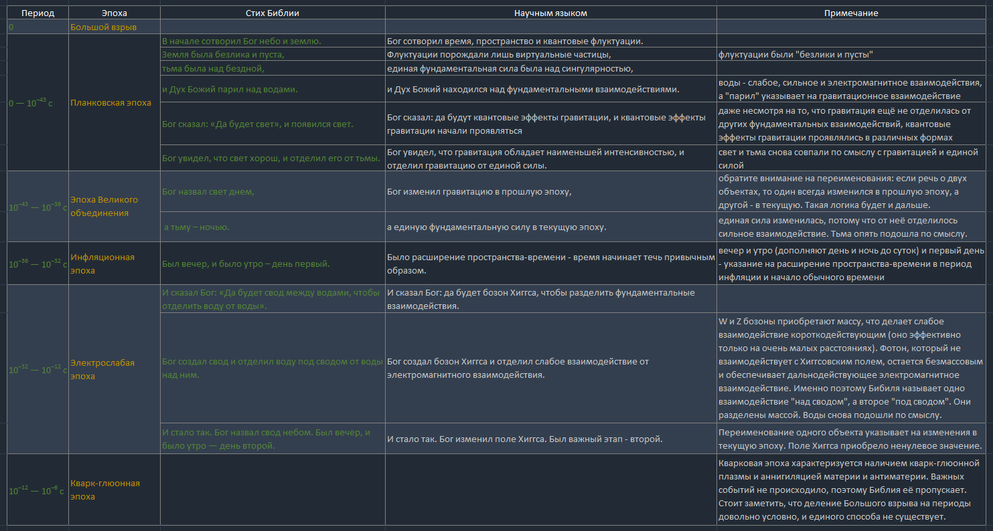Click the cell 'а тьму – ночью.'
This screenshot has height=531, width=993.
(x=273, y=227)
